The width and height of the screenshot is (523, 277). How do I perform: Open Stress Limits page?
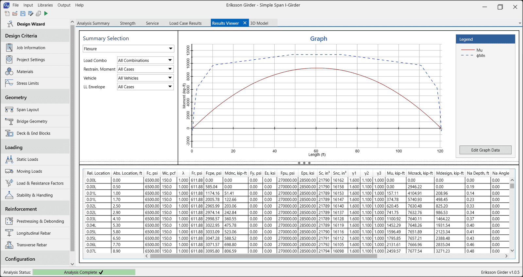tap(27, 83)
